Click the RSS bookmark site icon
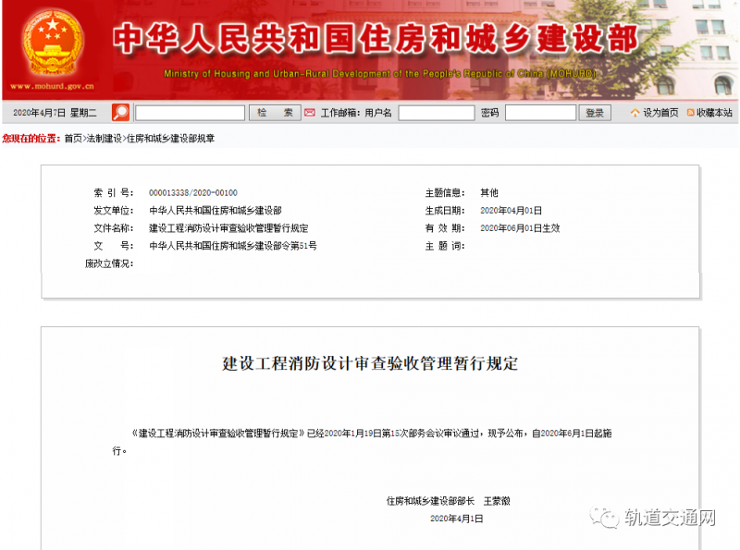The width and height of the screenshot is (740, 550). point(690,113)
